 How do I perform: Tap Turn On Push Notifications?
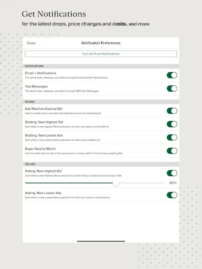(101, 54)
